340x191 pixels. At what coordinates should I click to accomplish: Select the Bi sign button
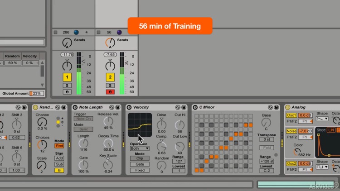pos(59,171)
